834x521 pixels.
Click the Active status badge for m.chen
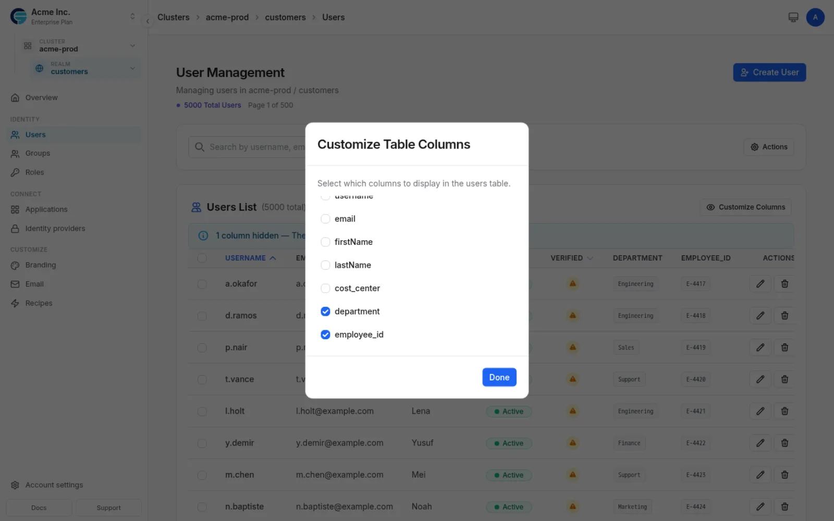click(509, 475)
